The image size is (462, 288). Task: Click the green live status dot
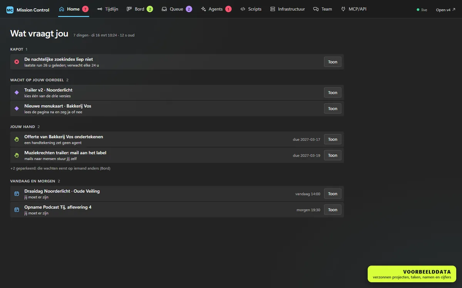click(418, 10)
